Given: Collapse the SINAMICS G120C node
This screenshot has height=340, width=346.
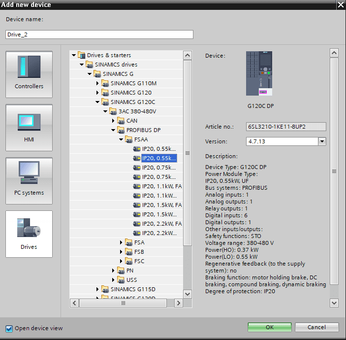Looking at the screenshot, I should (97, 102).
